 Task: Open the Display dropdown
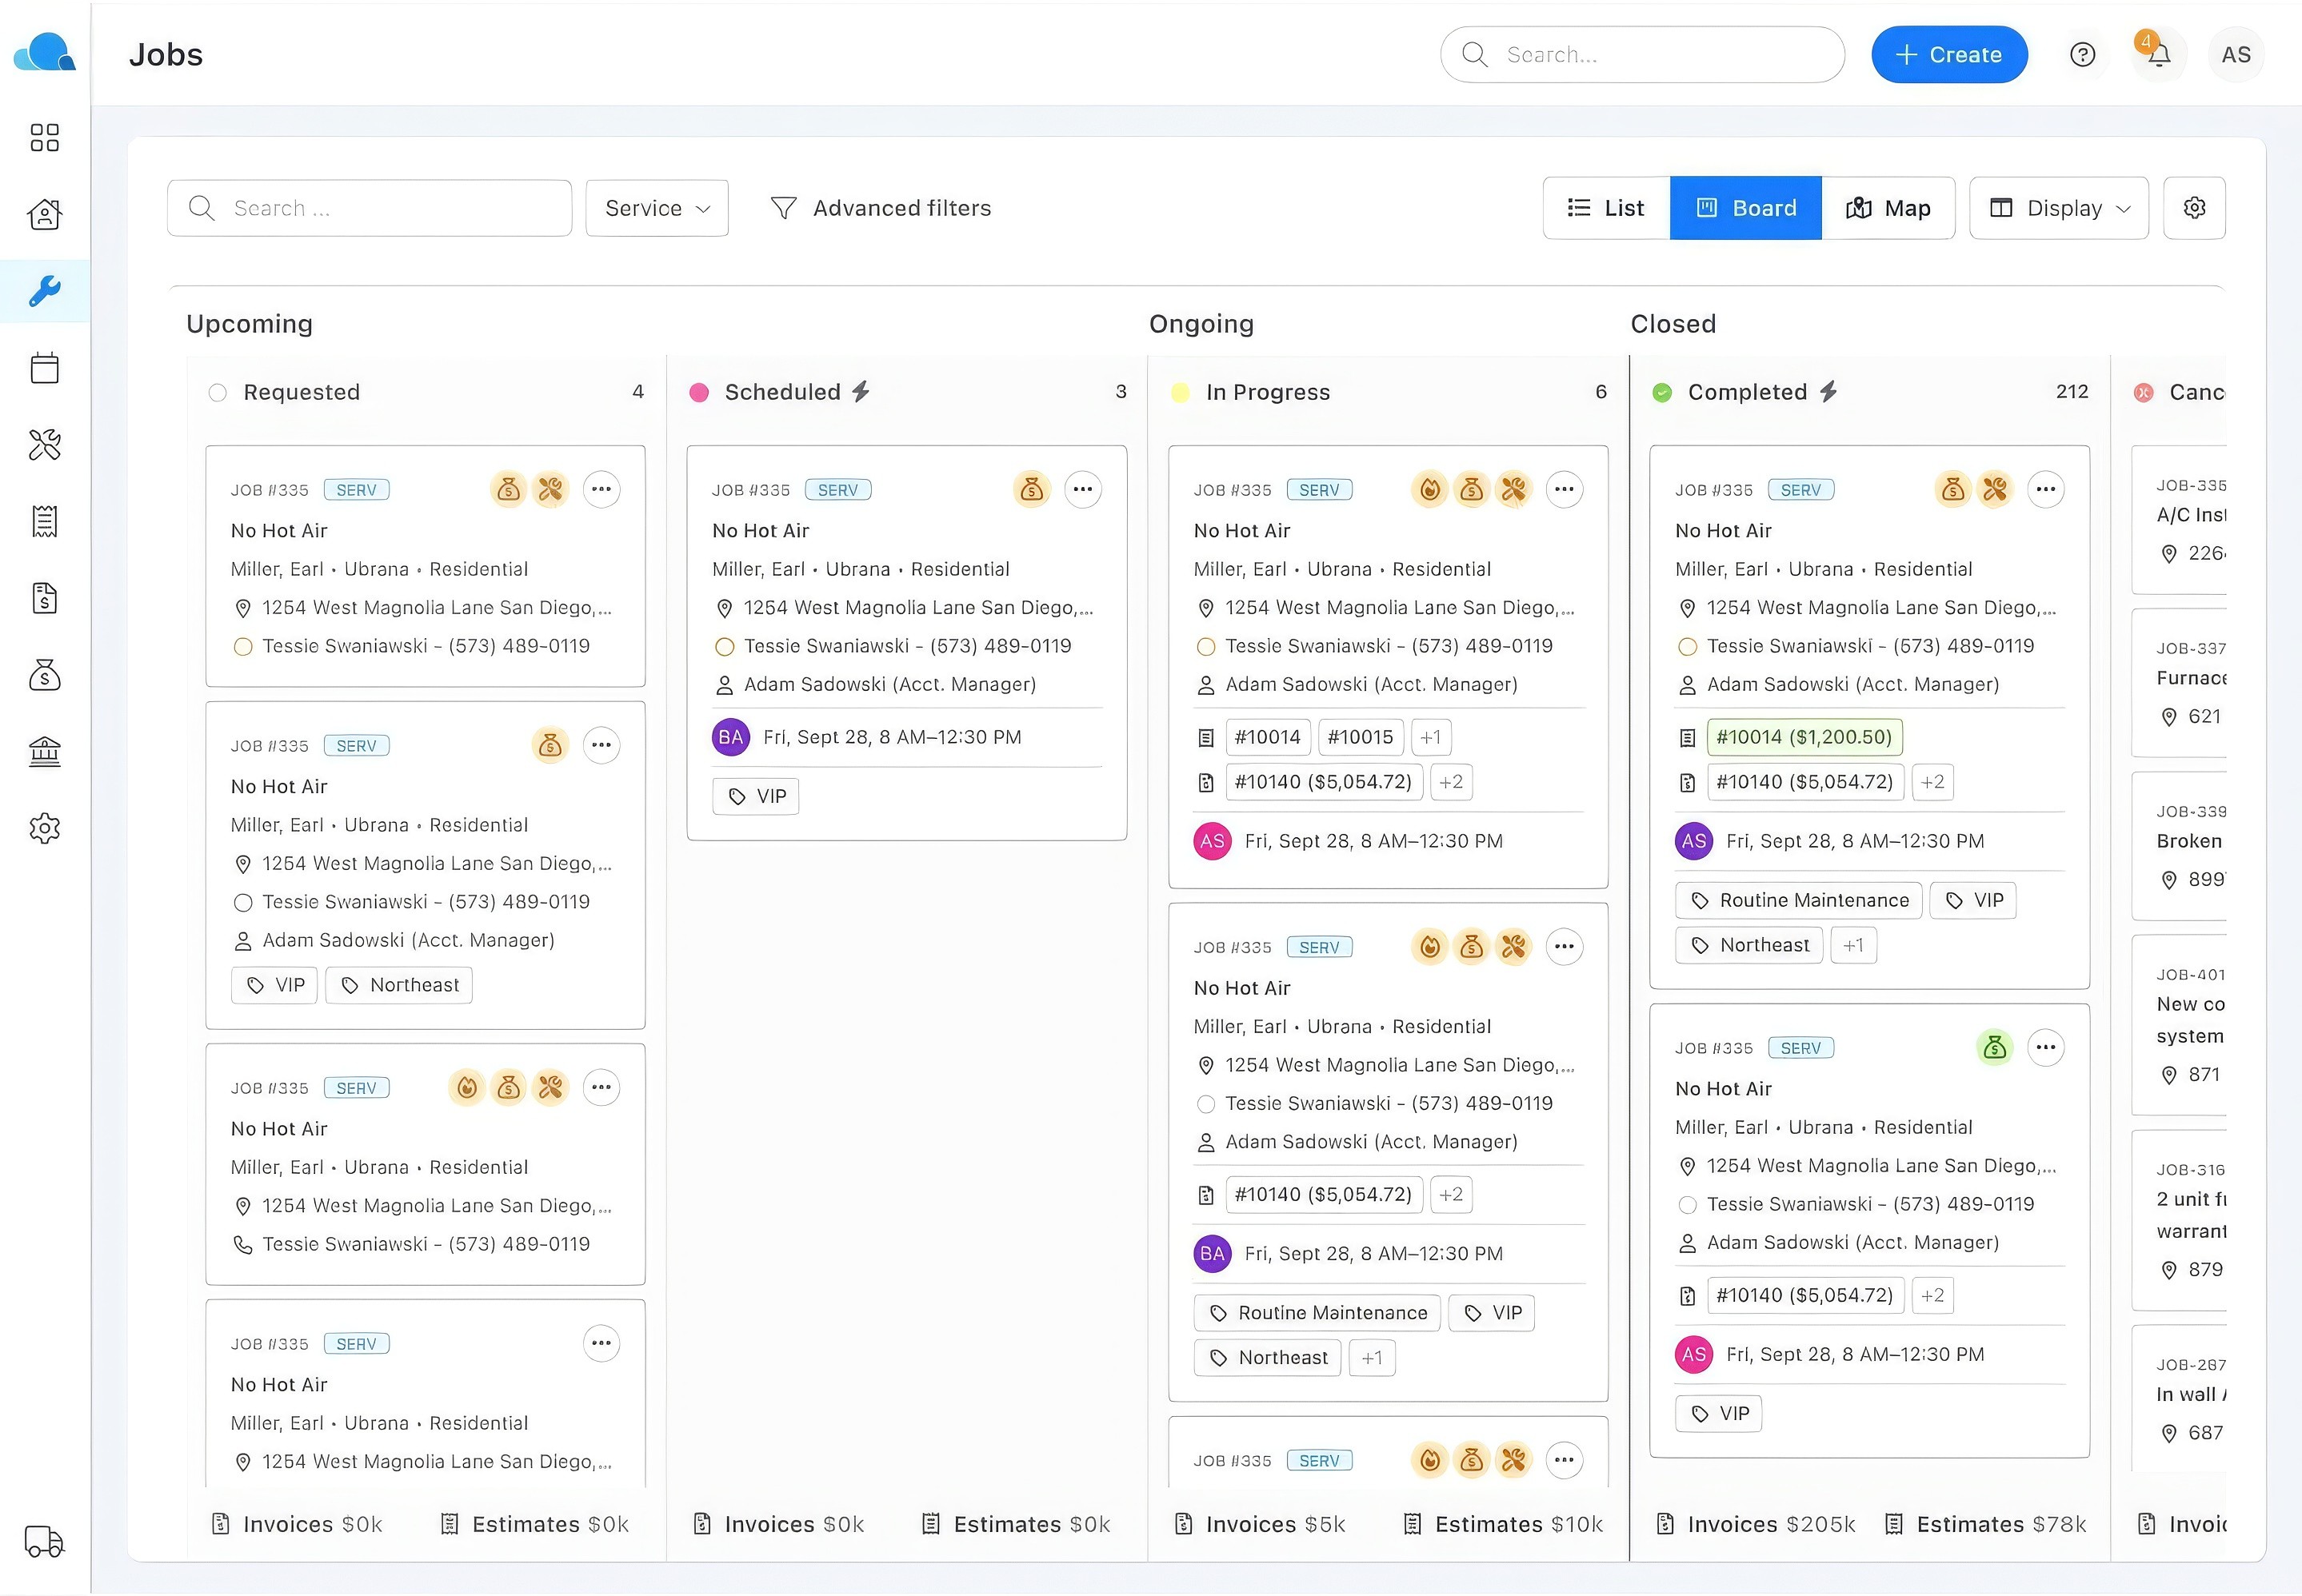click(2059, 208)
